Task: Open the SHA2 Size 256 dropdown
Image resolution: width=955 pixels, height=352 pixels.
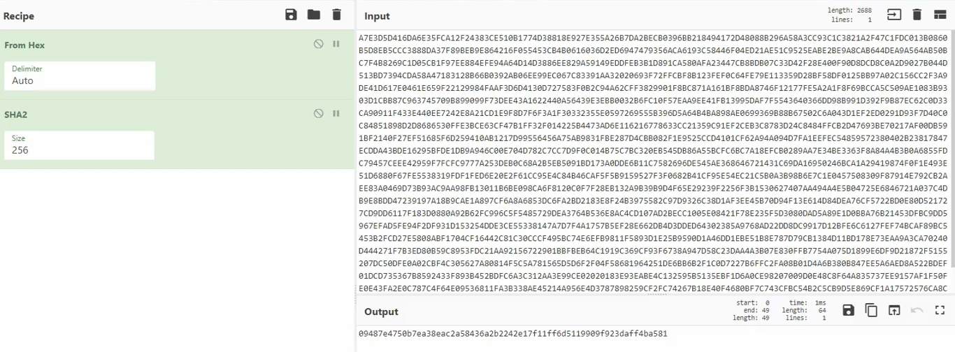Action: (80, 145)
